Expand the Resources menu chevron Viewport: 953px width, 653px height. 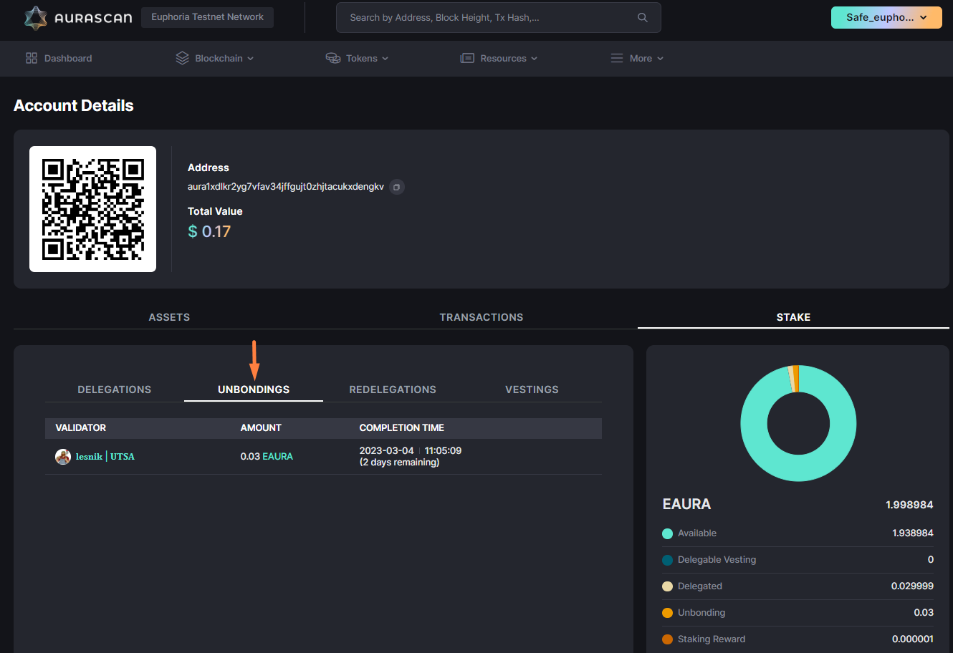click(535, 59)
